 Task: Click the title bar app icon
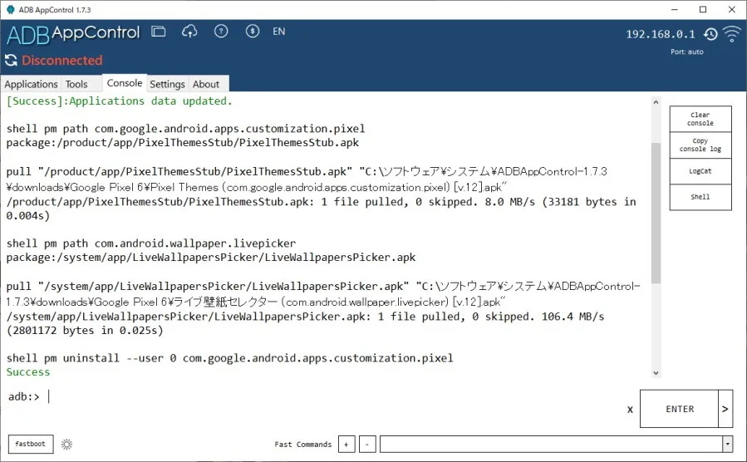pyautogui.click(x=10, y=9)
